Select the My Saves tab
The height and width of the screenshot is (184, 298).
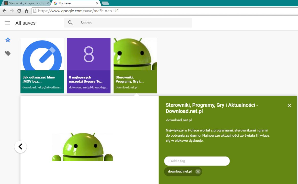point(76,3)
